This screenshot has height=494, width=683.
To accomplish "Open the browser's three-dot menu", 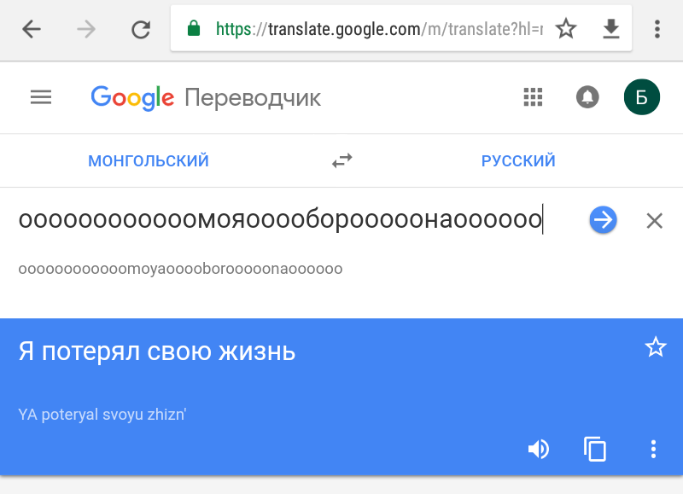I will point(657,30).
